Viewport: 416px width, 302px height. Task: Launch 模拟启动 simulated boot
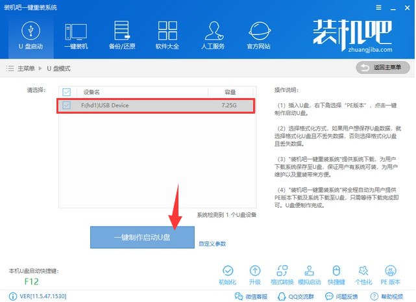point(309,274)
